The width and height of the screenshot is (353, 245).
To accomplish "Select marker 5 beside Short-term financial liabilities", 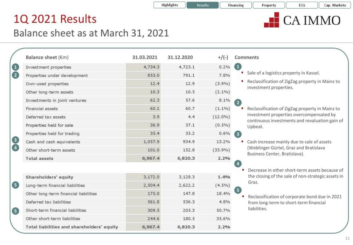I will tap(15, 210).
